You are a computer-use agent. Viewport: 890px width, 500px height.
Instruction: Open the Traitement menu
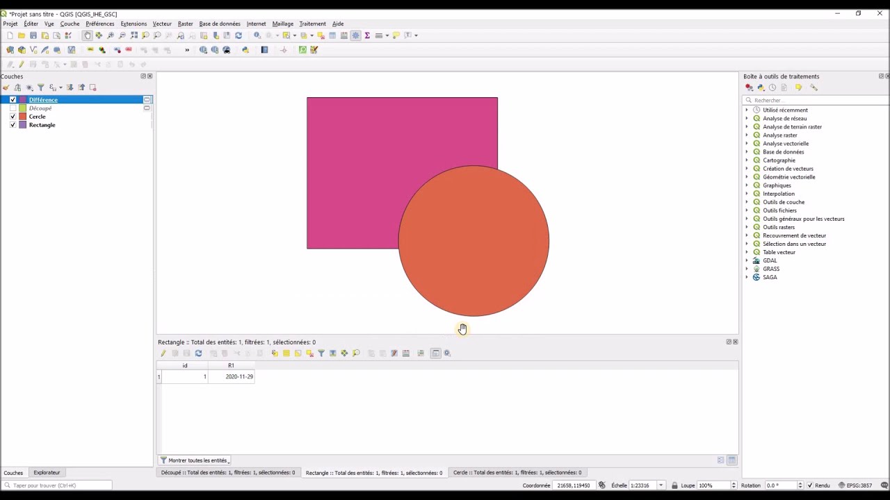[312, 24]
